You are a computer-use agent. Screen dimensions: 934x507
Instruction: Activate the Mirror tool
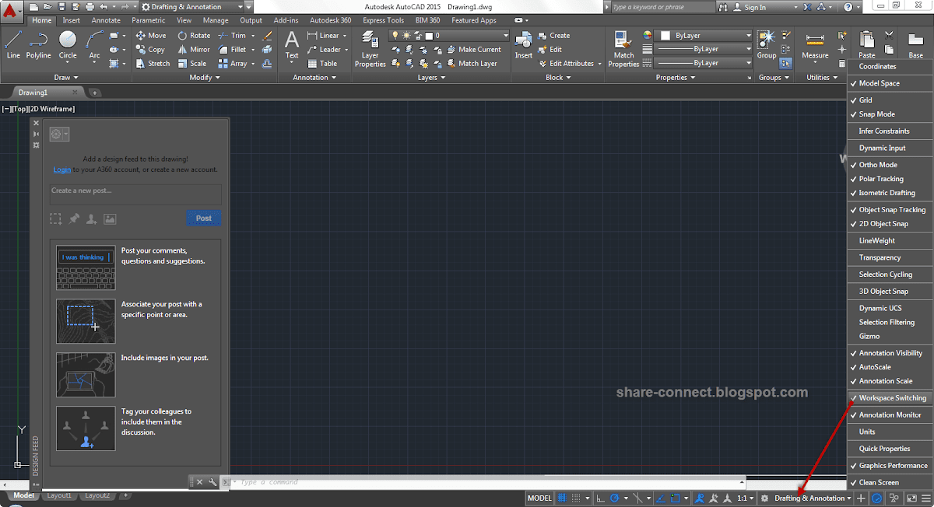coord(194,50)
